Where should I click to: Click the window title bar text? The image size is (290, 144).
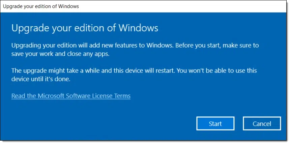(41, 6)
